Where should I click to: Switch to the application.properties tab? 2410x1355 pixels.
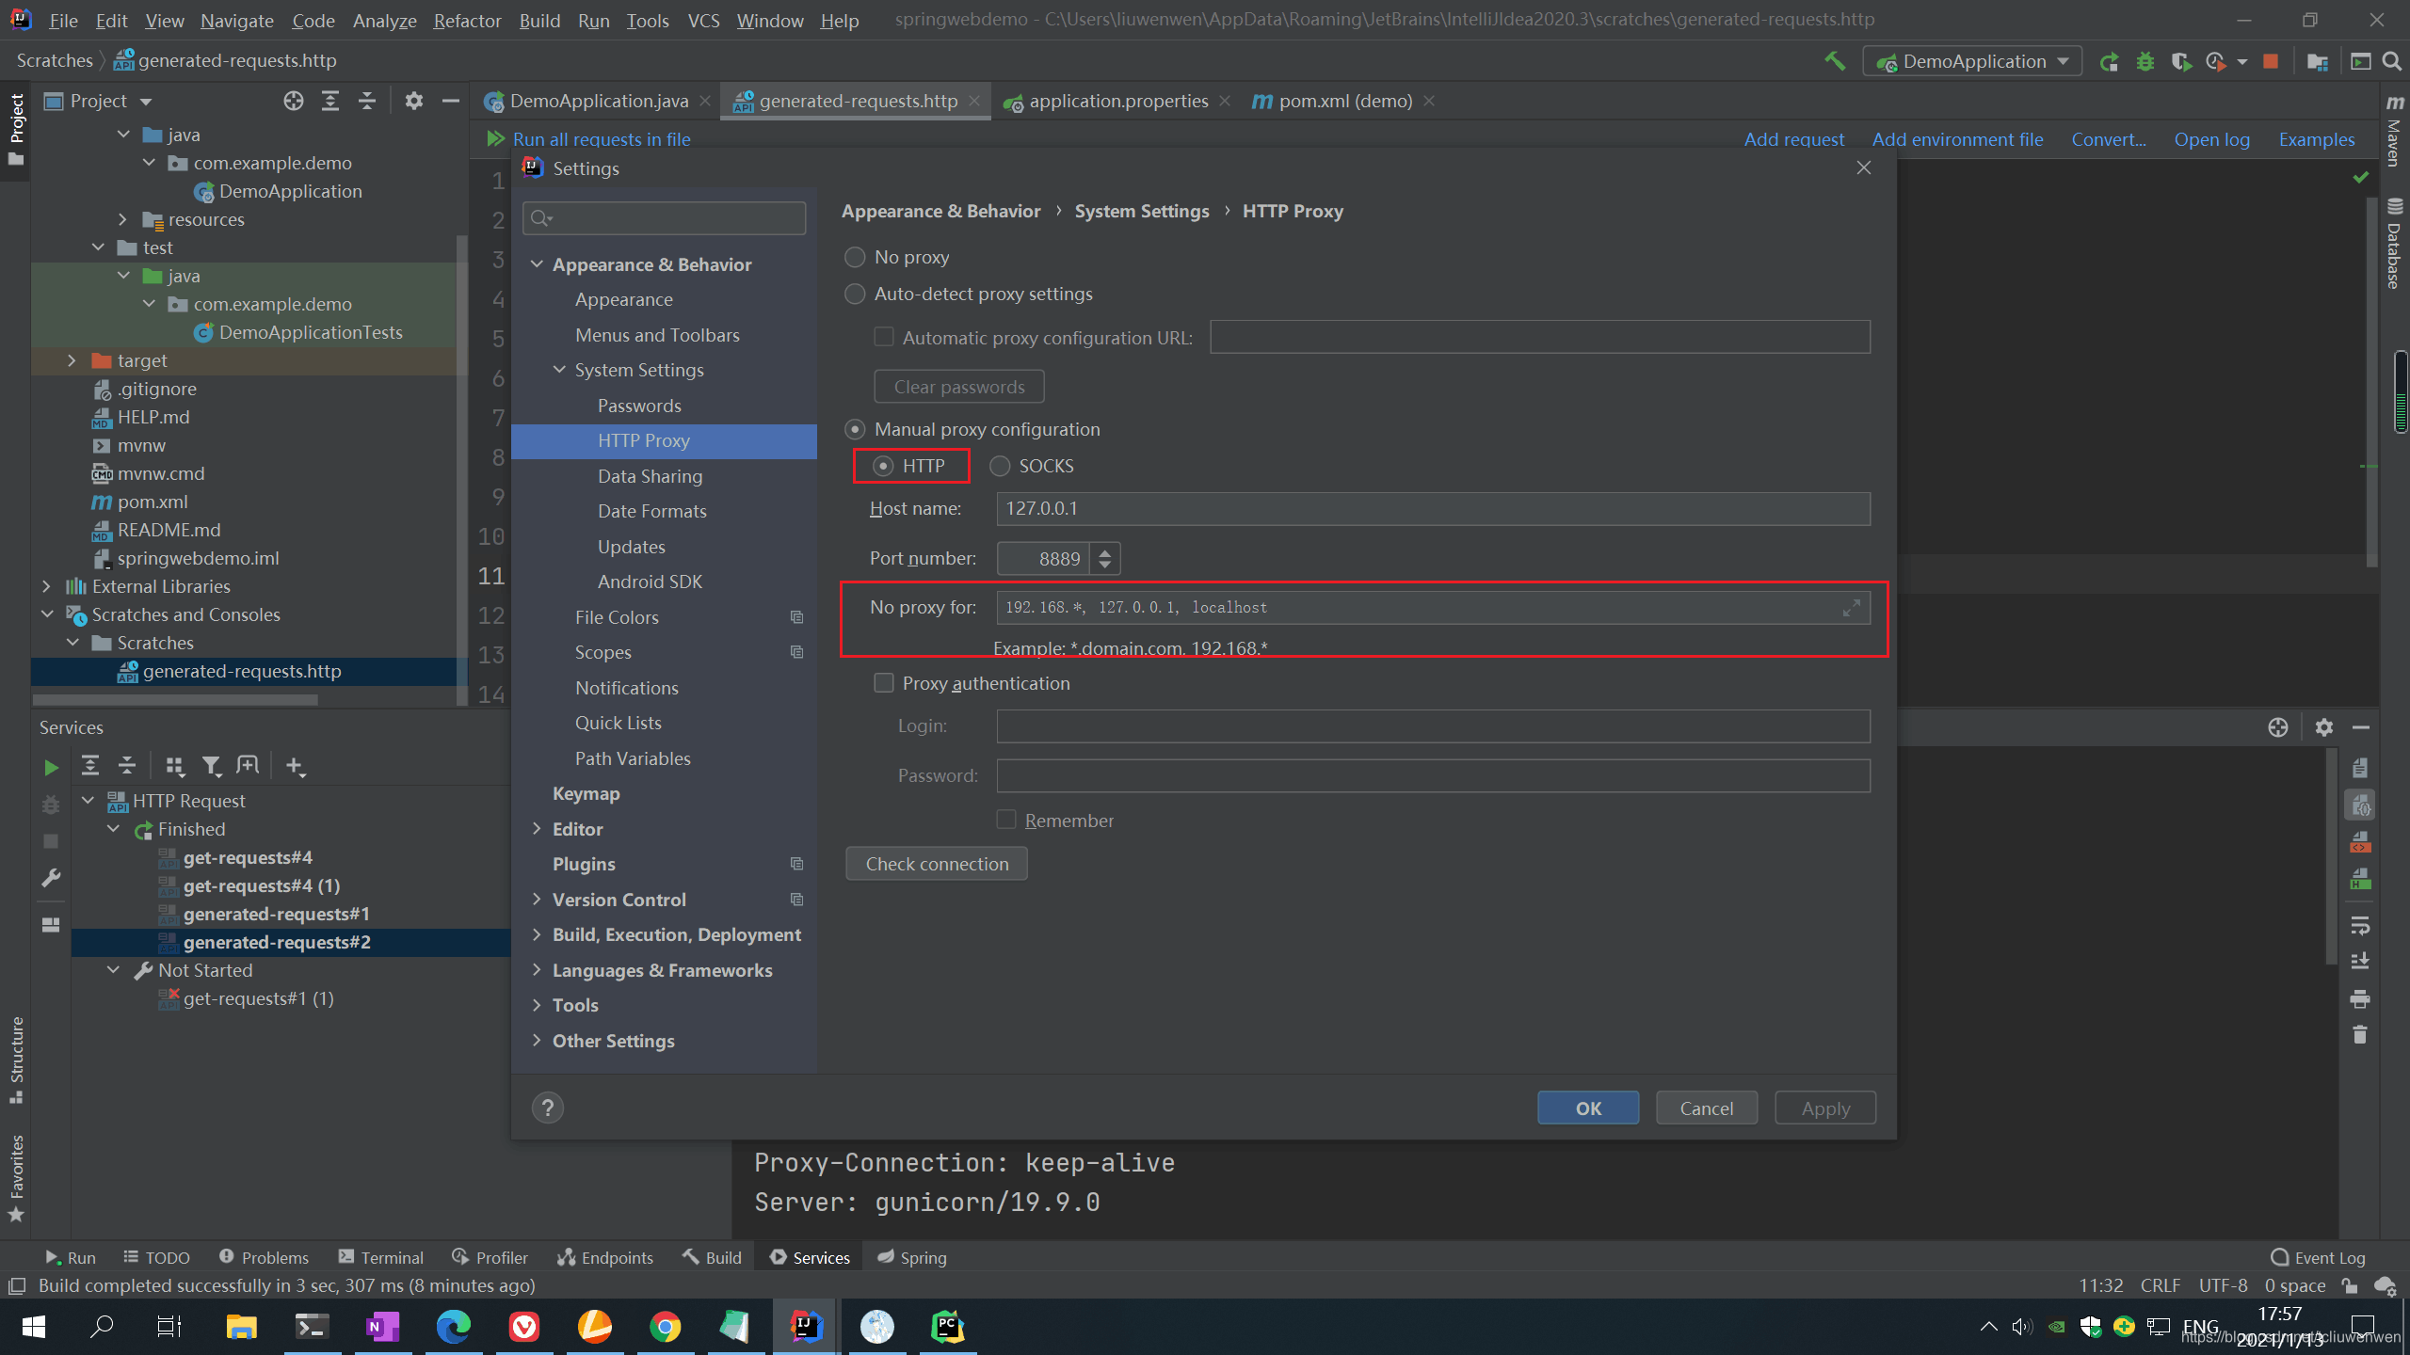tap(1118, 101)
